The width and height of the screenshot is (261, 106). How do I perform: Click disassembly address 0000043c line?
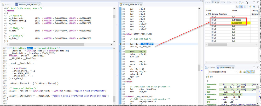tap(232, 94)
